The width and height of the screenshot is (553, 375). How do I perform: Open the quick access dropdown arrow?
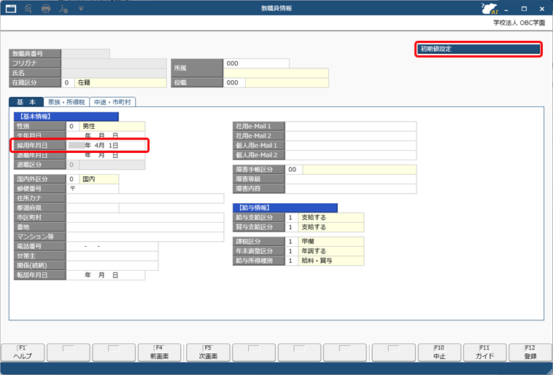coord(80,8)
